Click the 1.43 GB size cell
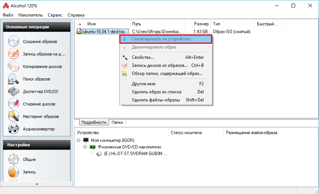 click(200, 32)
